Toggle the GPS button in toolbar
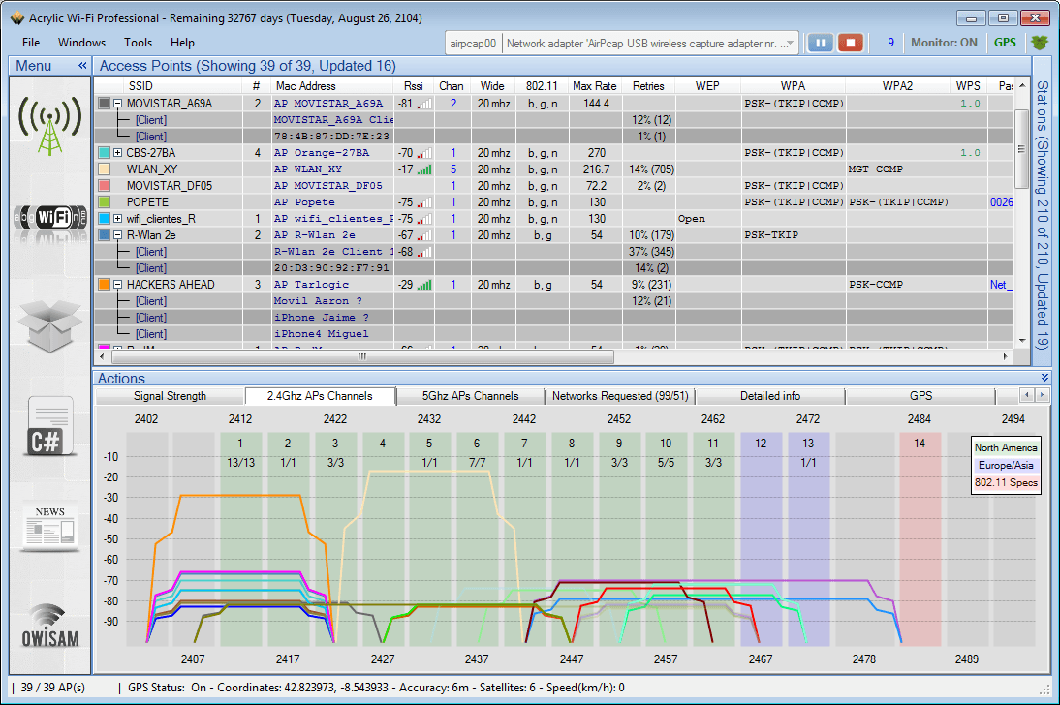Viewport: 1060px width, 705px height. (1005, 43)
